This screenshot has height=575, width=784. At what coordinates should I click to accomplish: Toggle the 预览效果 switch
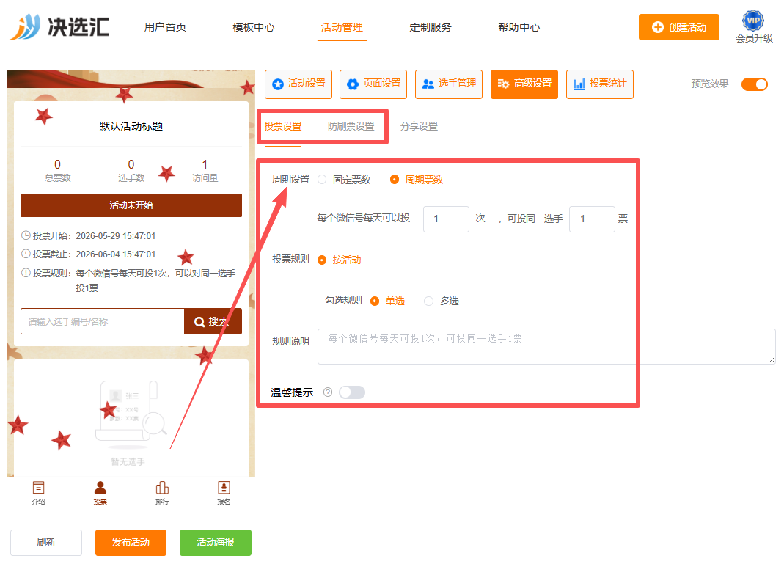tap(755, 84)
